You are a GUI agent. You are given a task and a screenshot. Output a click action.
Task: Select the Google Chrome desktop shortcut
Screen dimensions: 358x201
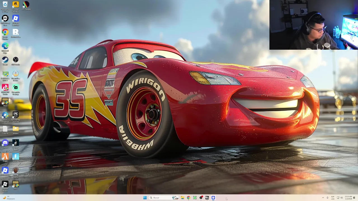(x=5, y=34)
